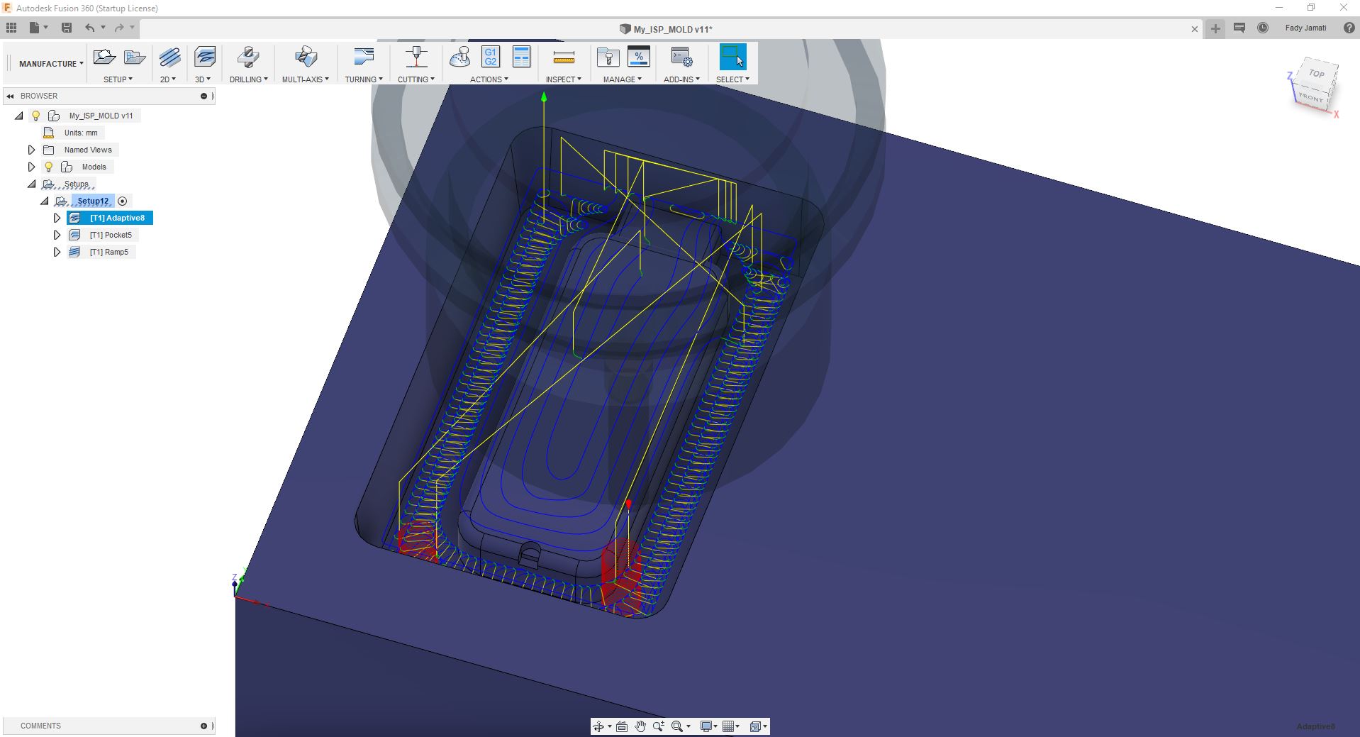This screenshot has width=1360, height=737.
Task: Click the New Folder icon in Setup group
Action: tap(135, 57)
